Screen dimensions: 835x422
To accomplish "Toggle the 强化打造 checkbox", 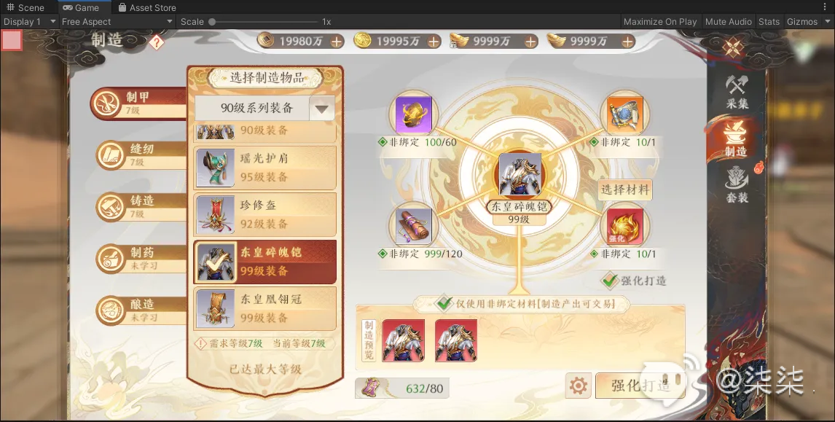I will coord(609,280).
